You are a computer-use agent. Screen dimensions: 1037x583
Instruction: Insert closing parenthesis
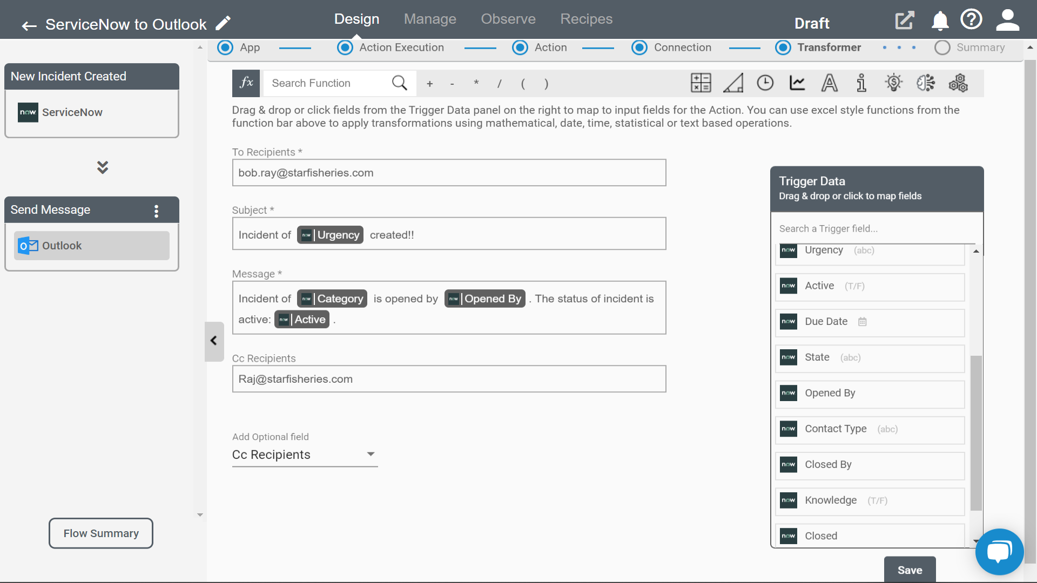(x=547, y=84)
